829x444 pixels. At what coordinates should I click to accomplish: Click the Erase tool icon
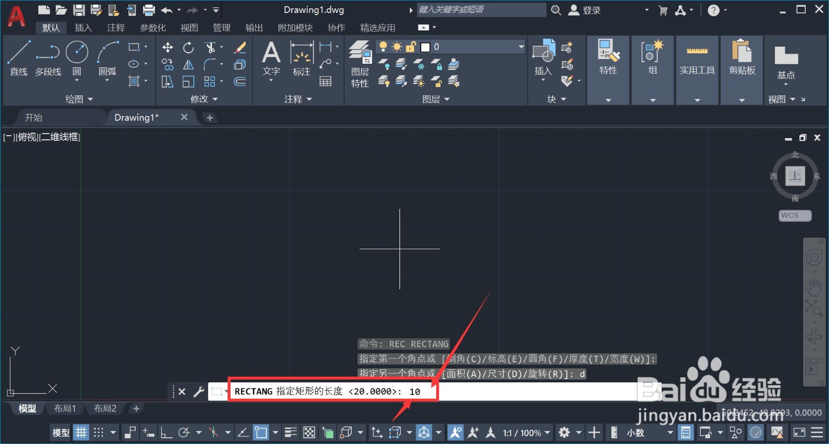coord(240,48)
